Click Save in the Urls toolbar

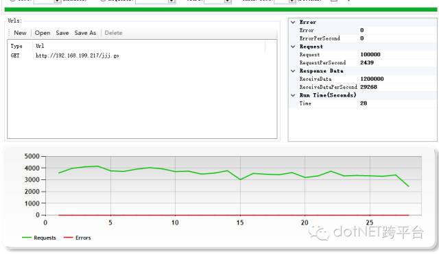click(x=62, y=33)
